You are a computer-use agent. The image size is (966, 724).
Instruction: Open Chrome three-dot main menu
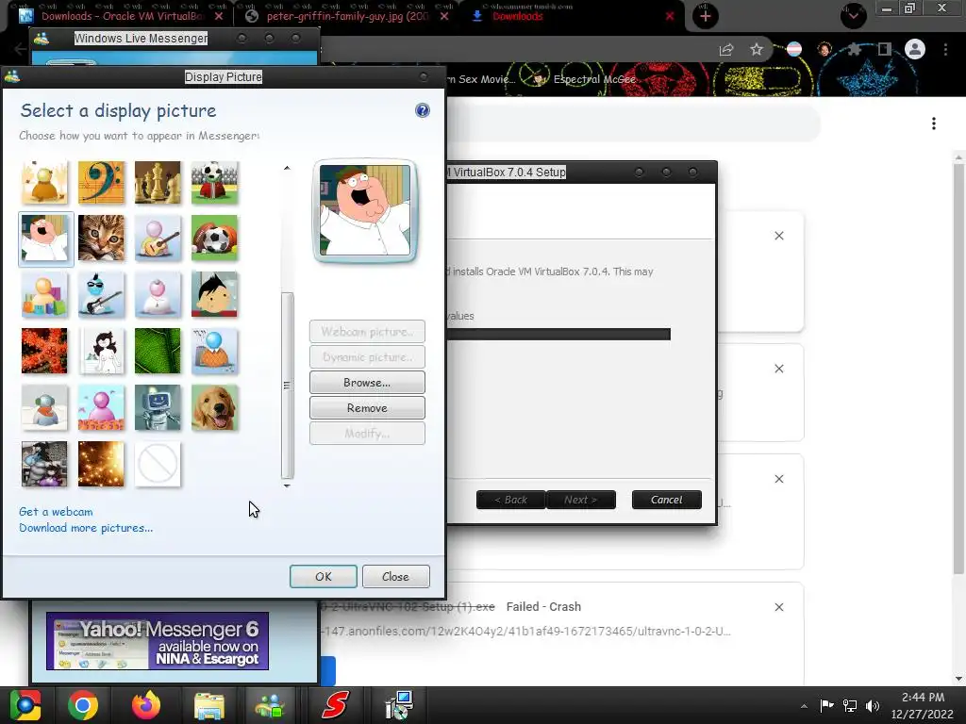pyautogui.click(x=945, y=49)
